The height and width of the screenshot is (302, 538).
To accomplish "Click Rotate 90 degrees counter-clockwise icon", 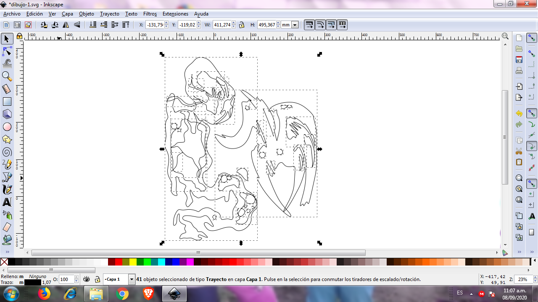I will click(44, 25).
